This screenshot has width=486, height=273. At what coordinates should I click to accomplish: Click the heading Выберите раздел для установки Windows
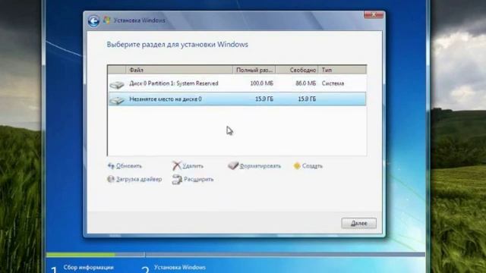coord(177,45)
